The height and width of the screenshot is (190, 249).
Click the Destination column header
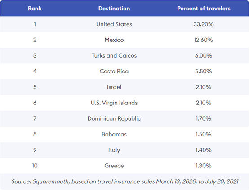click(114, 9)
